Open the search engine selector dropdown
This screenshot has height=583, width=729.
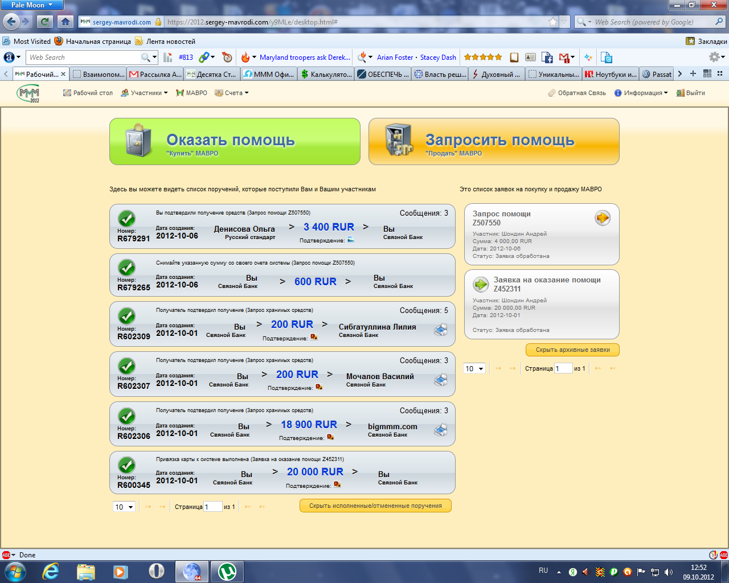[584, 22]
